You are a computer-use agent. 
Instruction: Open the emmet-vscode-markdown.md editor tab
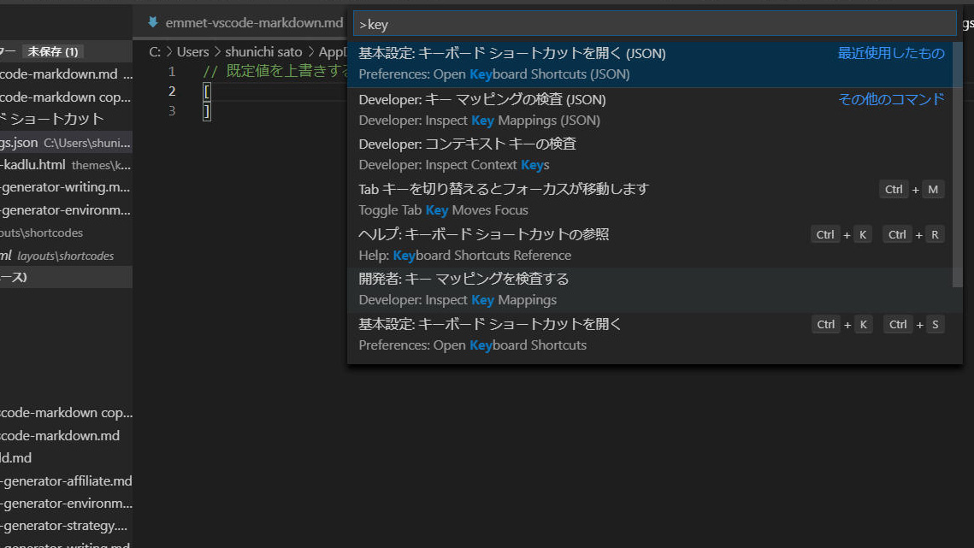pos(245,23)
